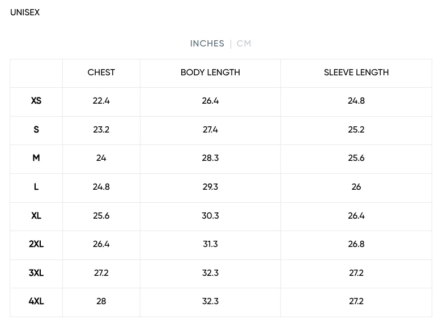Image resolution: width=443 pixels, height=324 pixels.
Task: Select the S size row label
Action: coord(36,130)
